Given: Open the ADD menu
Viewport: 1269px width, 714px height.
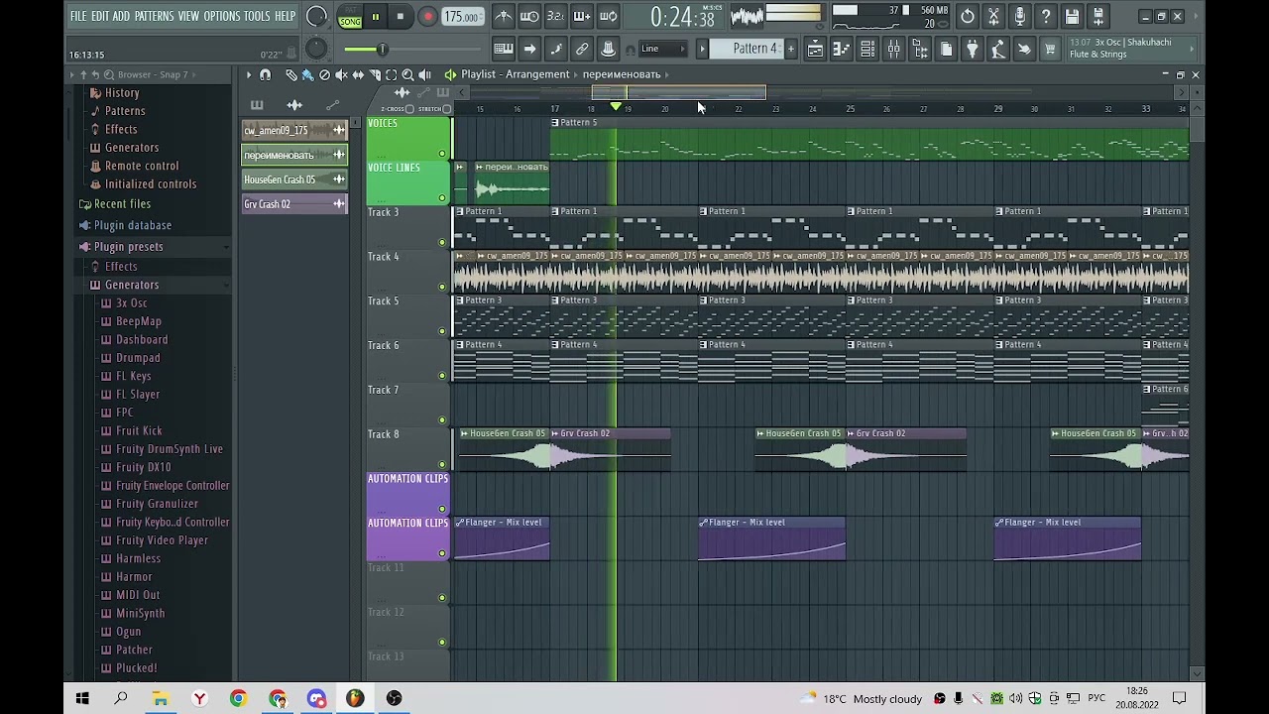Looking at the screenshot, I should pyautogui.click(x=121, y=16).
